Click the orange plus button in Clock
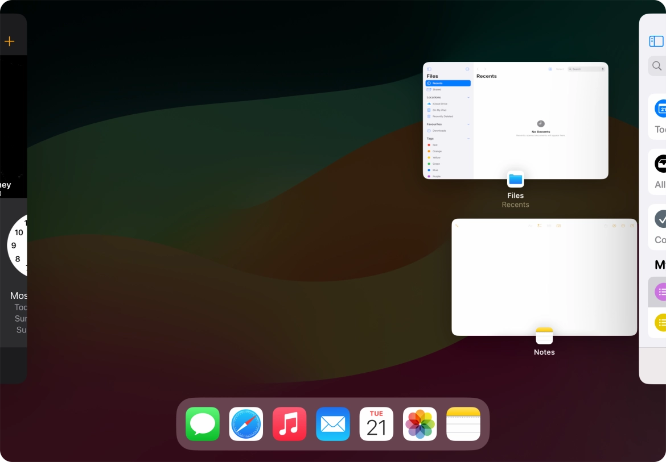 (x=10, y=41)
